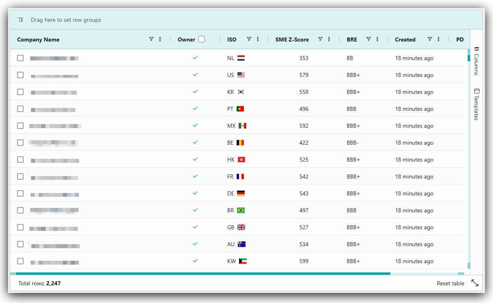Click the Reset table link
493x303 pixels.
click(x=451, y=283)
